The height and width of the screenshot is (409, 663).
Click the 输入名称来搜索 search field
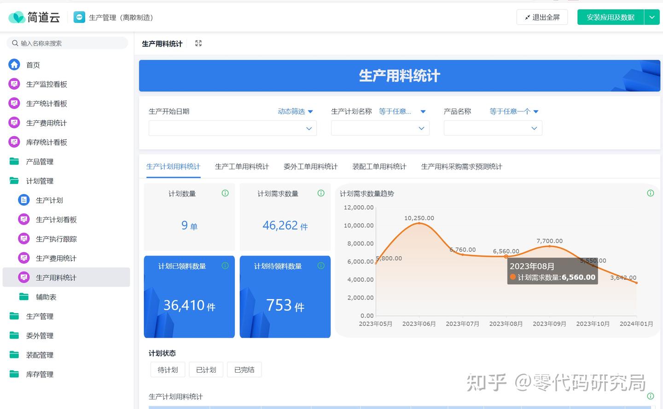[x=68, y=43]
